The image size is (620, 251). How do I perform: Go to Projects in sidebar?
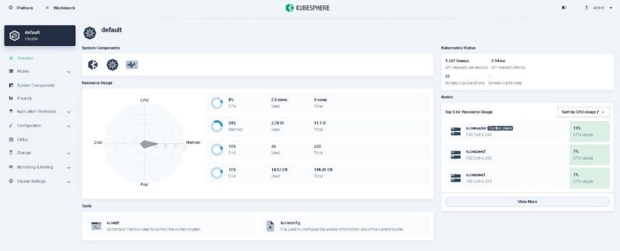24,98
